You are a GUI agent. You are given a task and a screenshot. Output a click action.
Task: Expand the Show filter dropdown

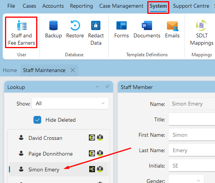click(x=70, y=103)
